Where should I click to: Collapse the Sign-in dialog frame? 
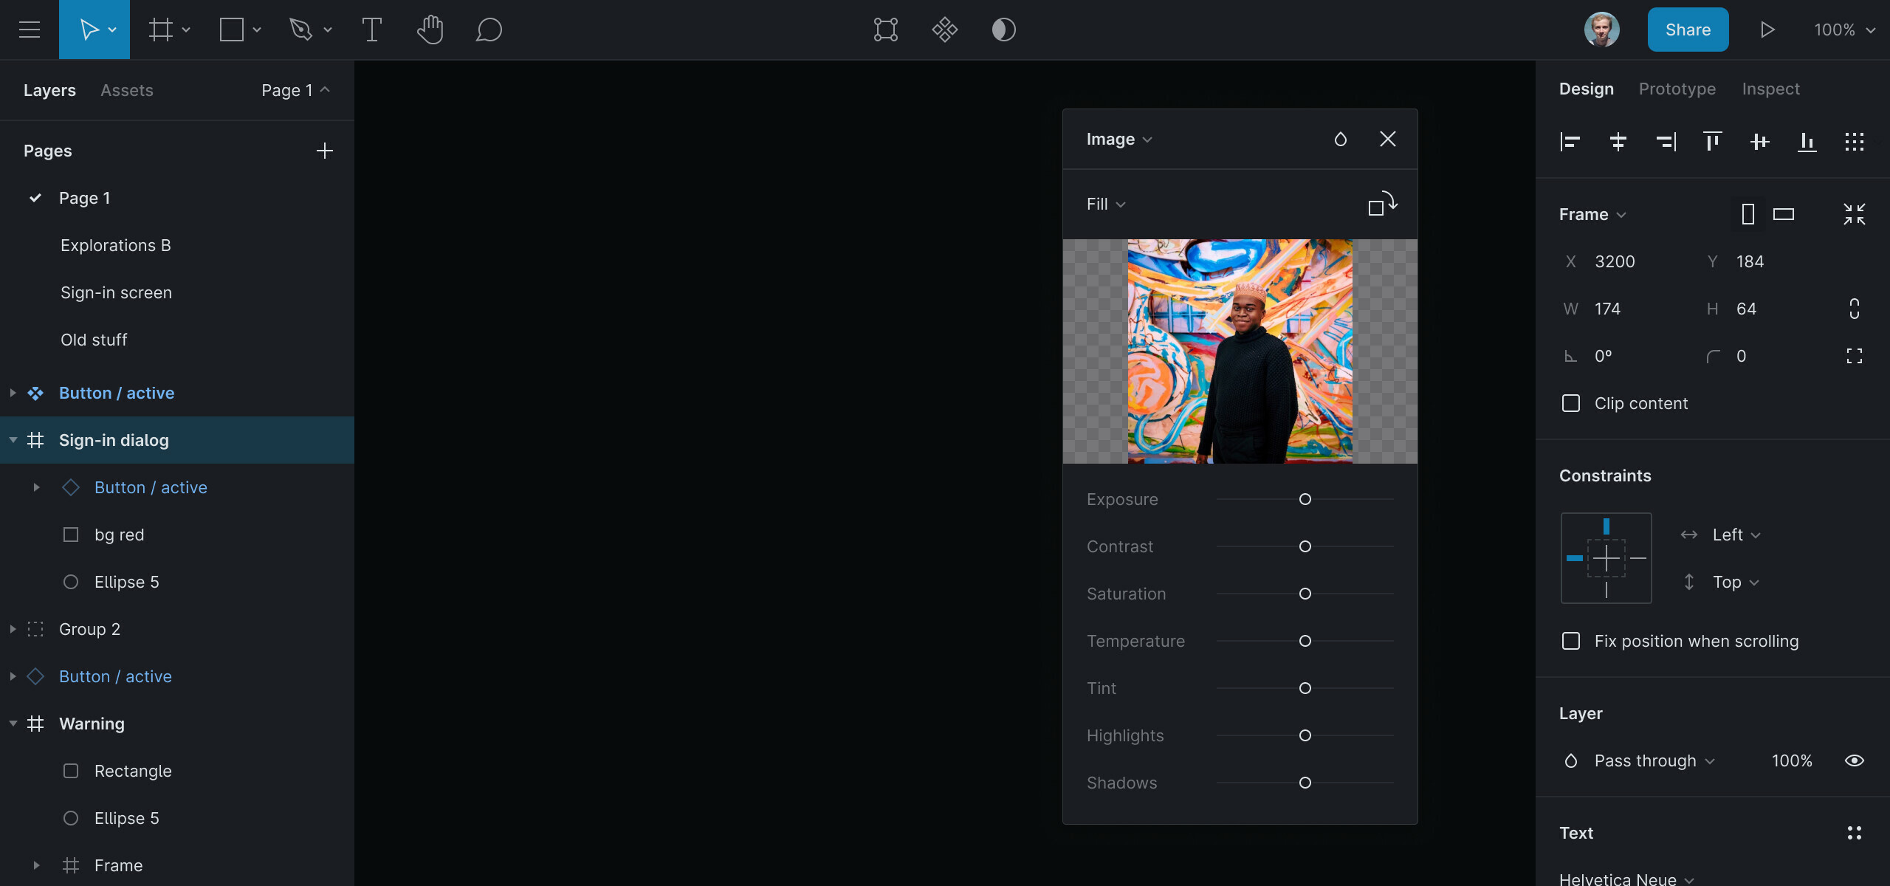click(13, 440)
